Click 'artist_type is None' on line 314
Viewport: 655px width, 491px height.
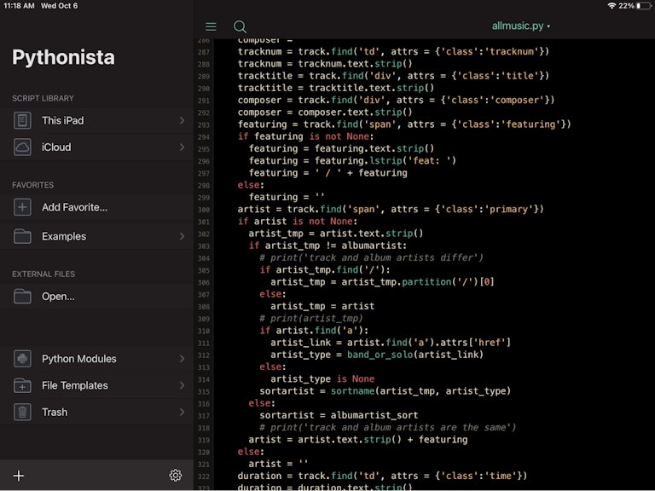[322, 378]
